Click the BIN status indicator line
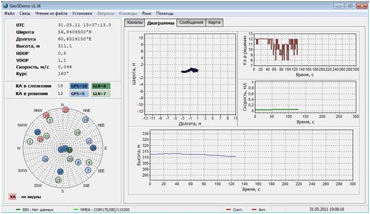This screenshot has width=370, height=214. [x=18, y=209]
